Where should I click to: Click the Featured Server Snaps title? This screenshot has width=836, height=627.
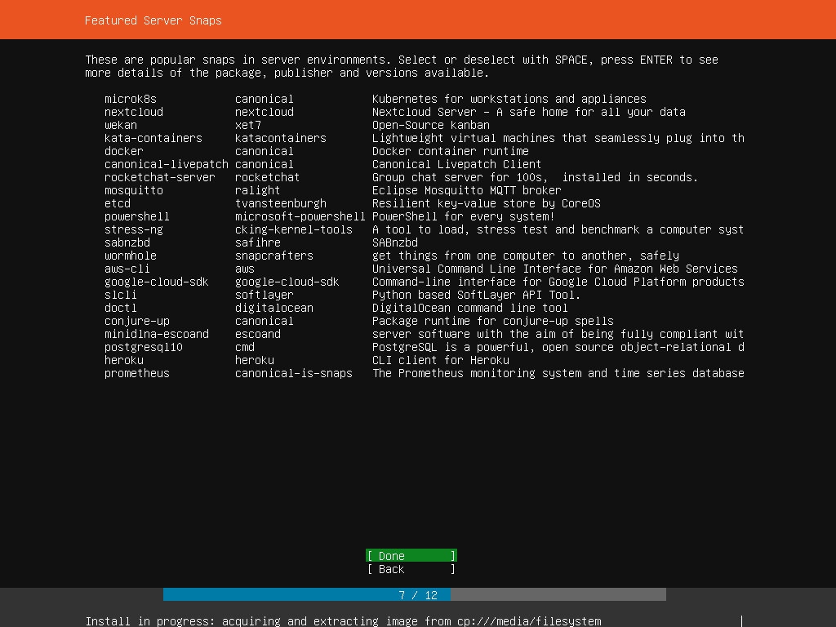(153, 20)
